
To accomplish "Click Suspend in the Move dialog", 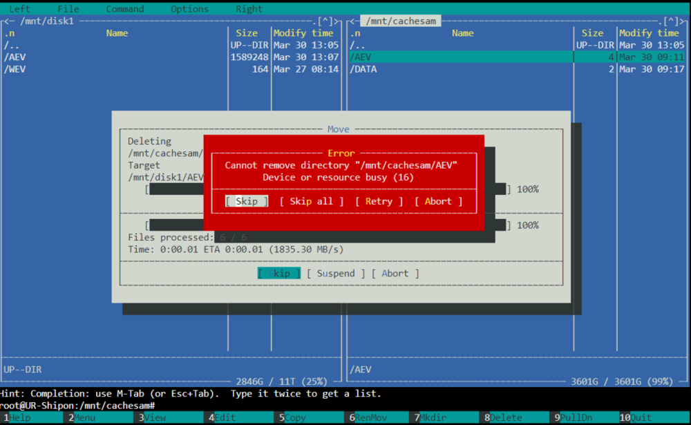I will pos(336,274).
